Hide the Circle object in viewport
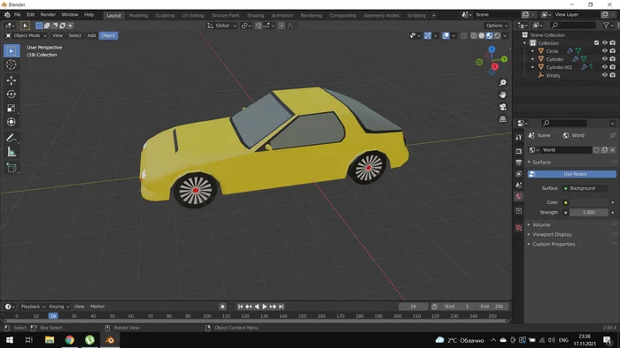The image size is (620, 348). tap(604, 51)
